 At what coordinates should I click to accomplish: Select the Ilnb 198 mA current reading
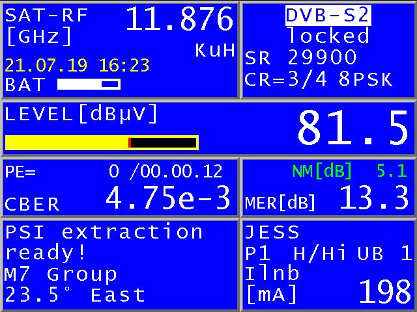(384, 292)
